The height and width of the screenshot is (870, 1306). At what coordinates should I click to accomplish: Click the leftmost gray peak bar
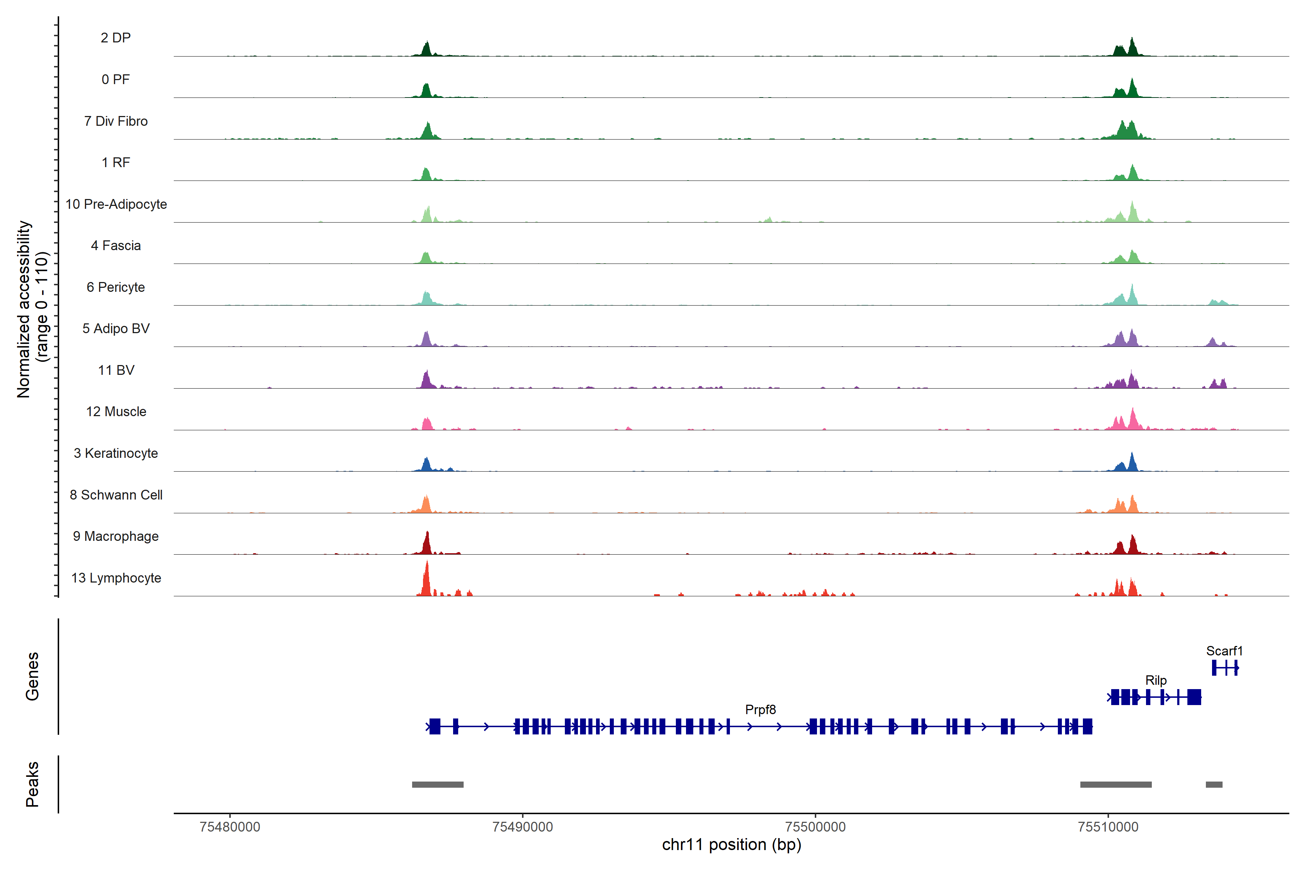tap(438, 784)
